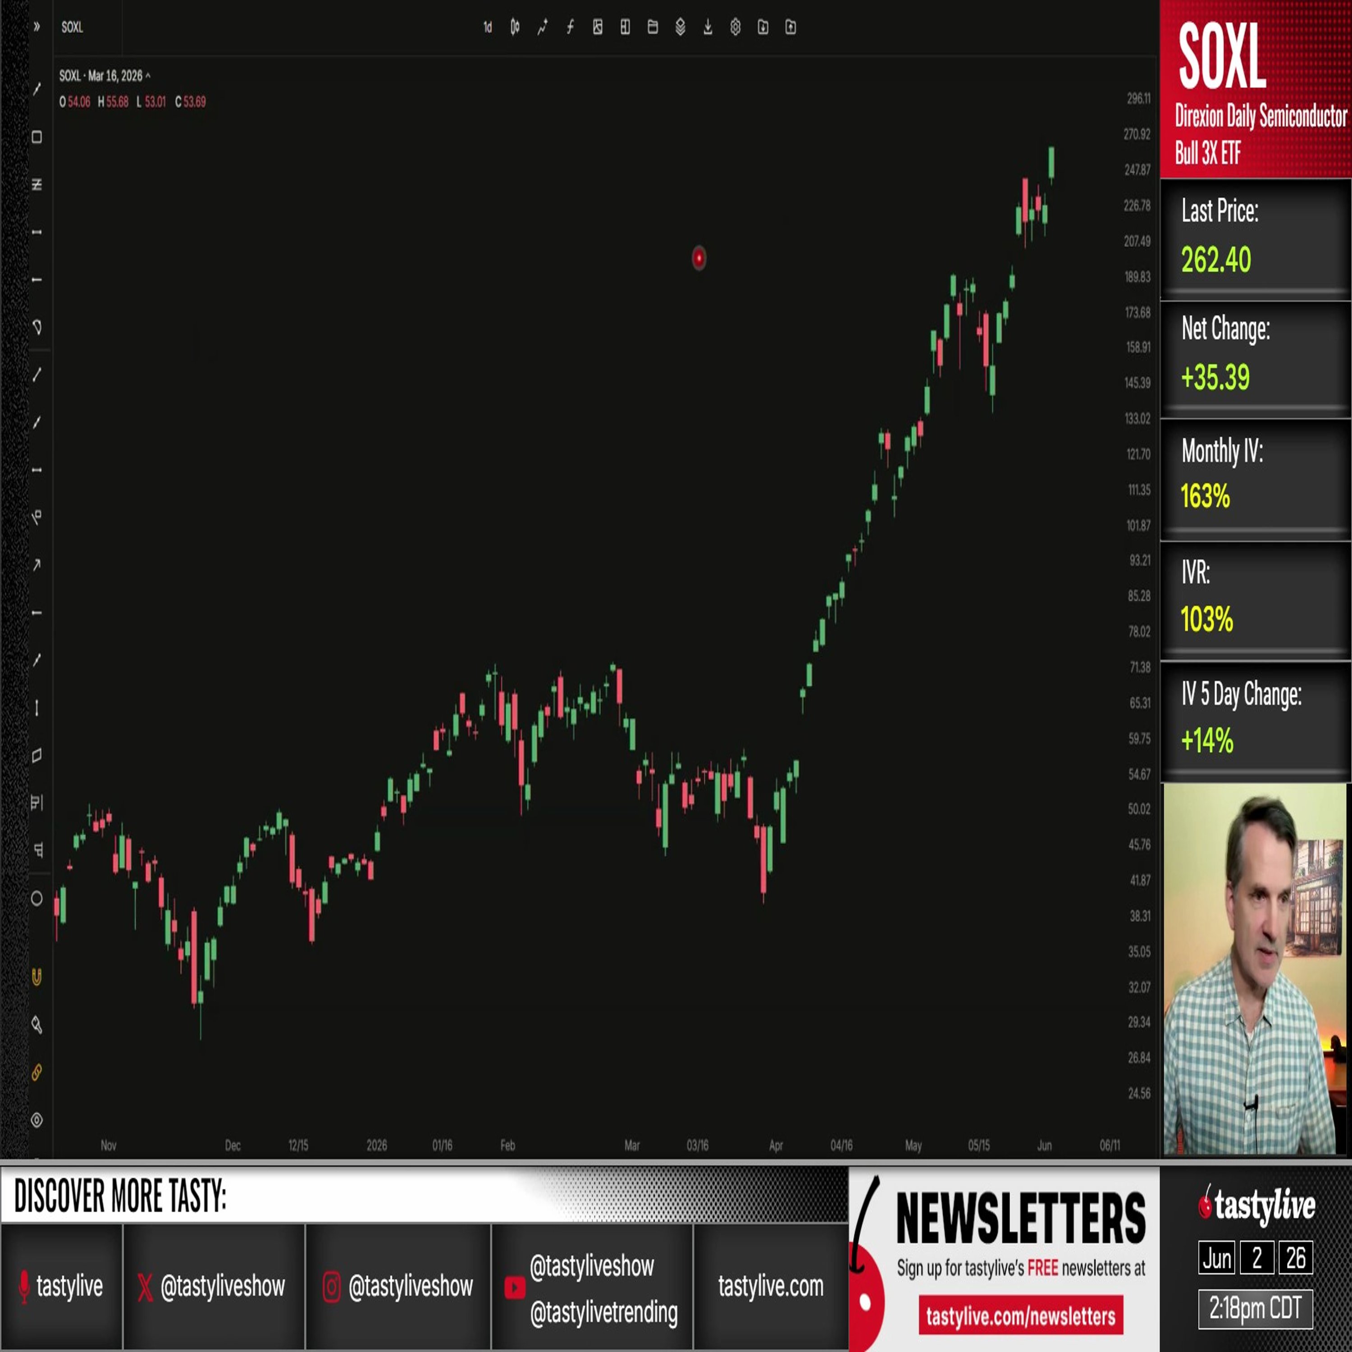1352x1352 pixels.
Task: Open the split chart layout icon
Action: (x=625, y=27)
